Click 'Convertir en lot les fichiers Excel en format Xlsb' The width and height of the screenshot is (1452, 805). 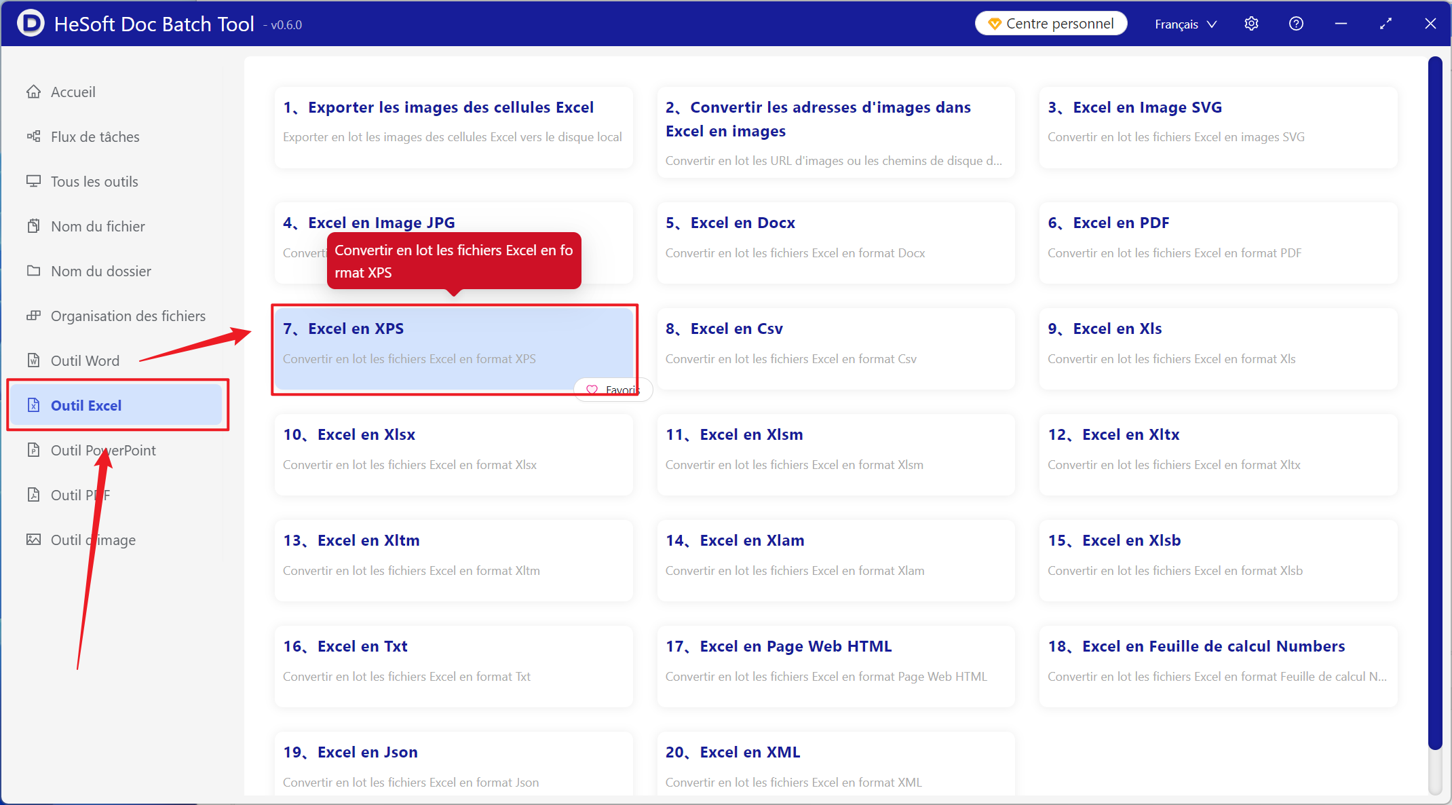[x=1174, y=571]
